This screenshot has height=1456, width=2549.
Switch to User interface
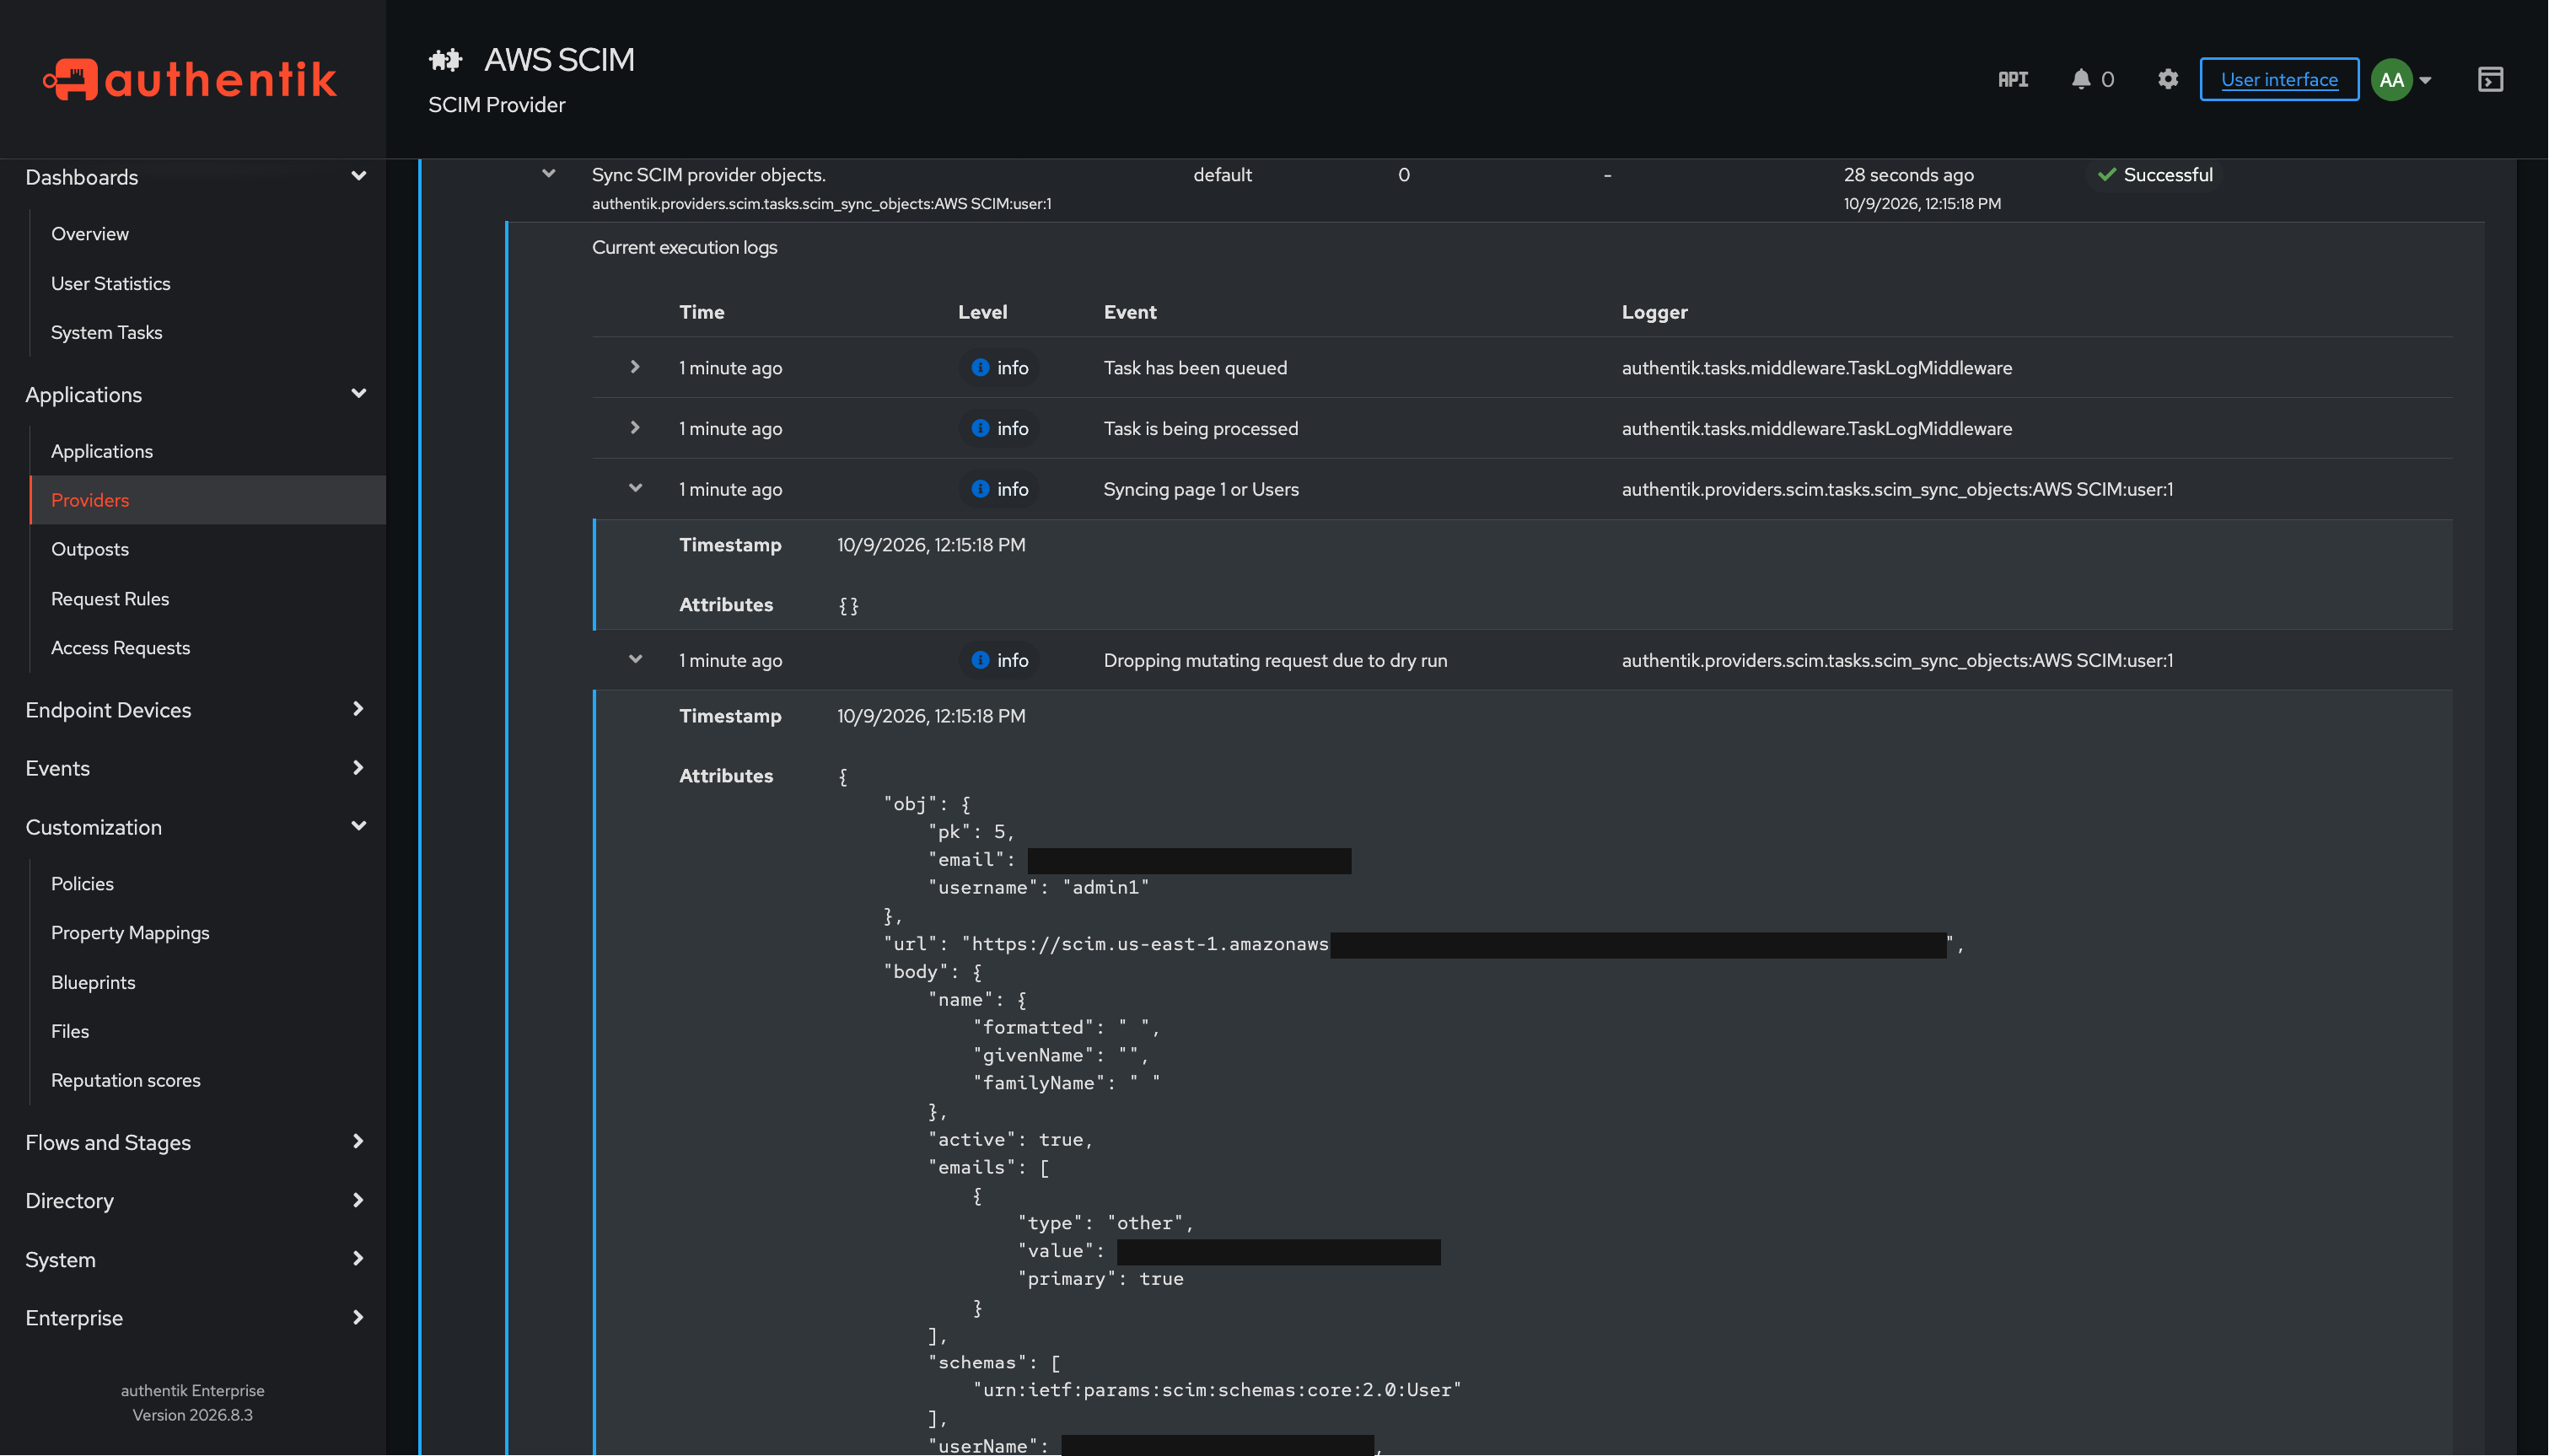pos(2279,80)
